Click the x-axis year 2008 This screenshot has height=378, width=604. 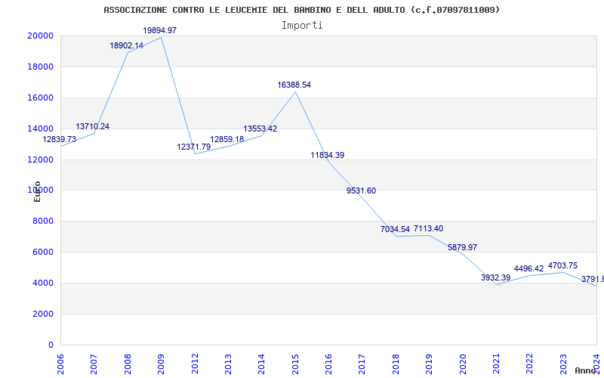pyautogui.click(x=128, y=364)
